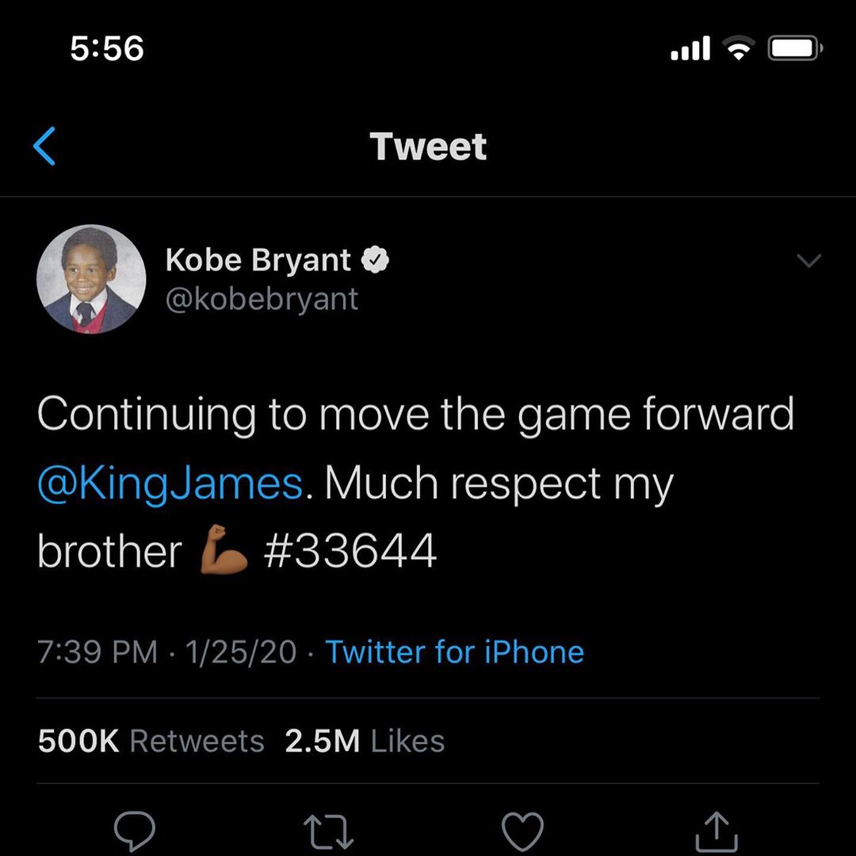
Task: Open the share upload icon
Action: (717, 831)
